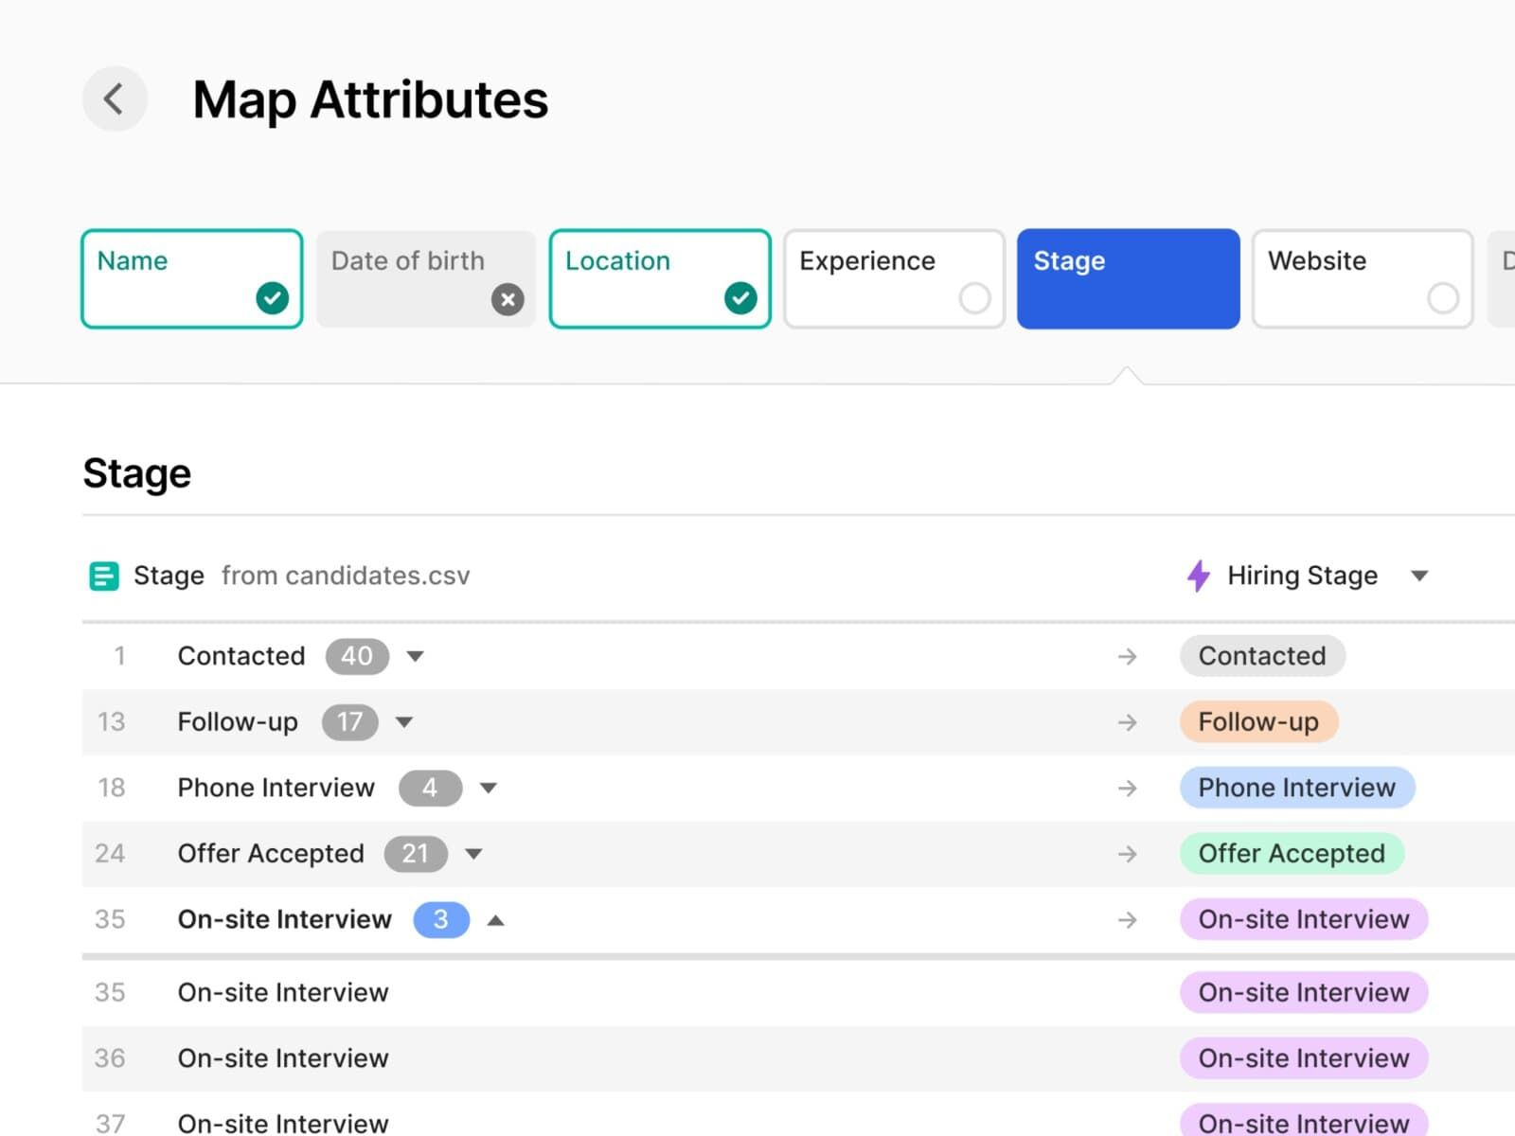Click the On-site Interview count badge 3

click(x=441, y=919)
